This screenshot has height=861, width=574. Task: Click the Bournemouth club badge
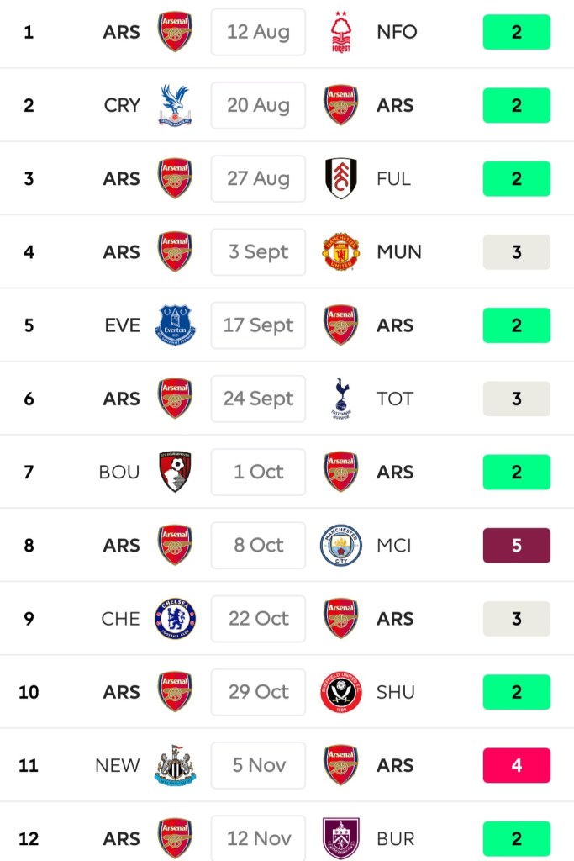[175, 472]
